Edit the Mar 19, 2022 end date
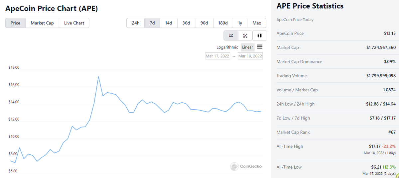Viewport: 399px width, 178px height. click(250, 56)
